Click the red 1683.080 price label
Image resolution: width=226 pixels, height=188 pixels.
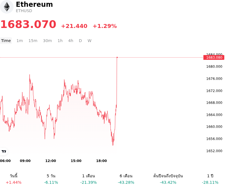click(214, 58)
